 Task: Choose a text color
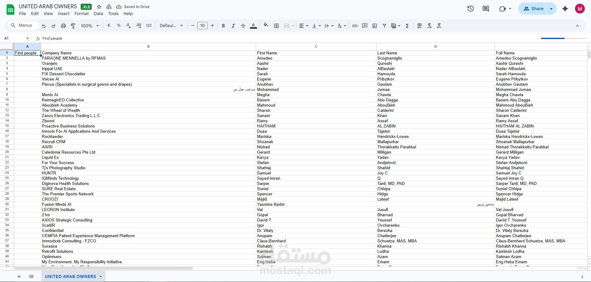(253, 26)
